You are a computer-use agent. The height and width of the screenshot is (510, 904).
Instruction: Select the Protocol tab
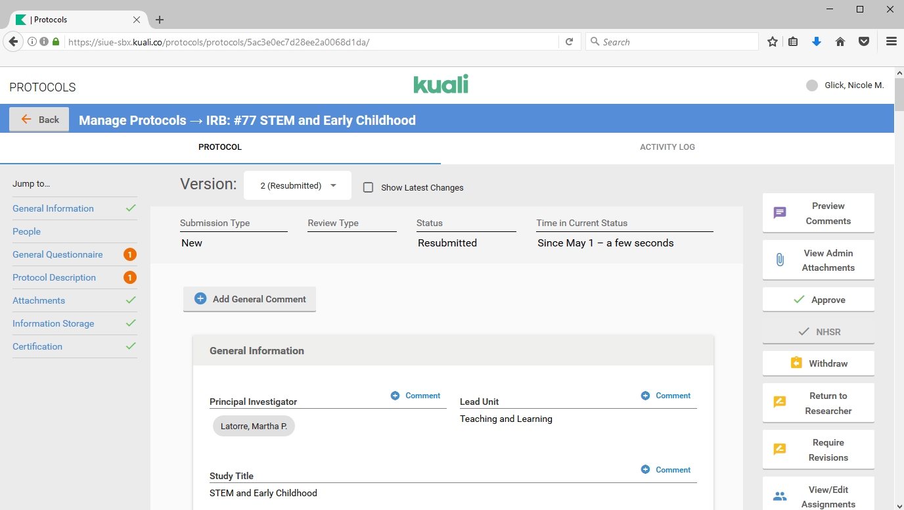coord(220,147)
